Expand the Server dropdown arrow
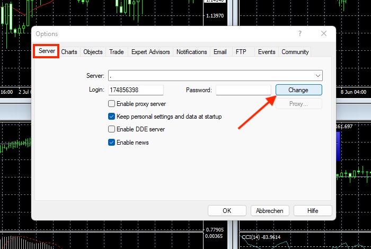This screenshot has width=371, height=249. pyautogui.click(x=318, y=76)
